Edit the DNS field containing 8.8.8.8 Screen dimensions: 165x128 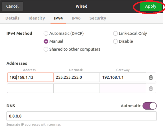pos(82,116)
